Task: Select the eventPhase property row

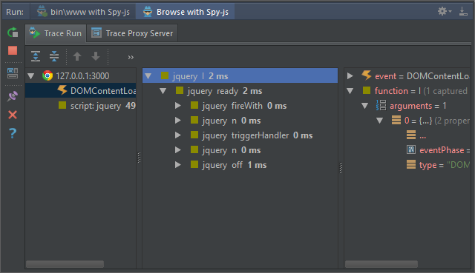Action: point(407,149)
